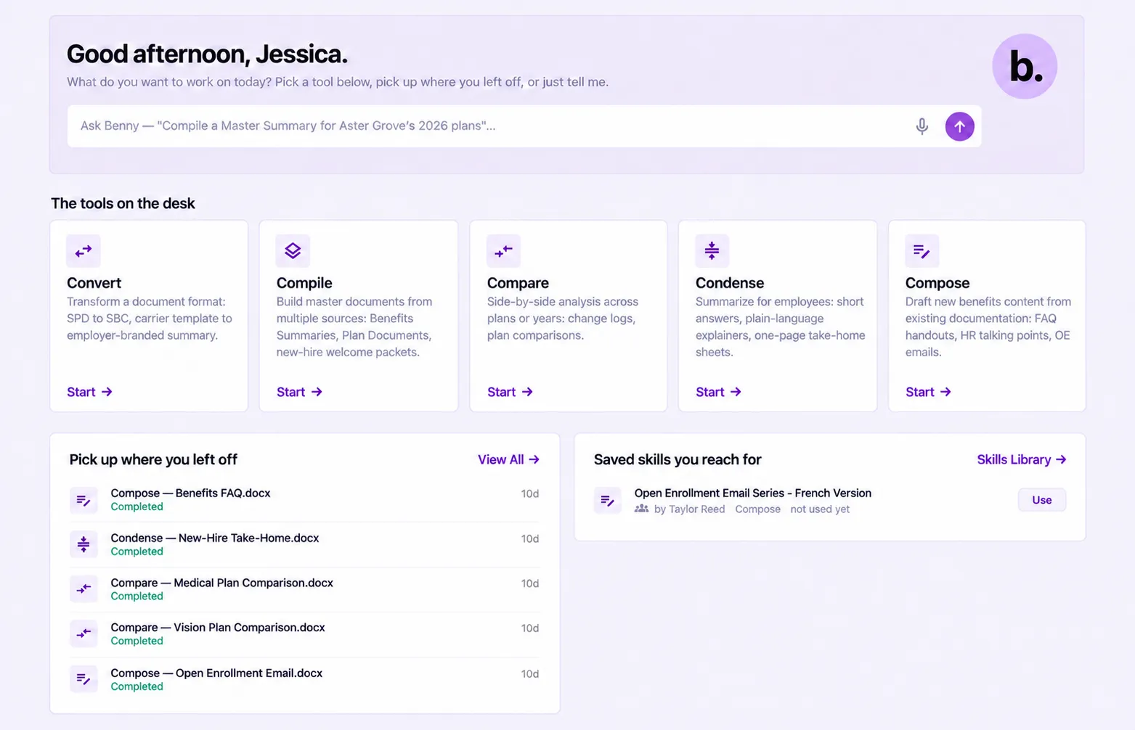Click the Open Enrollment Email Series skill icon

608,500
